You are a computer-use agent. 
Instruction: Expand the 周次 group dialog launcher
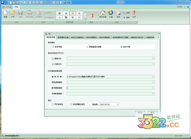97,23
